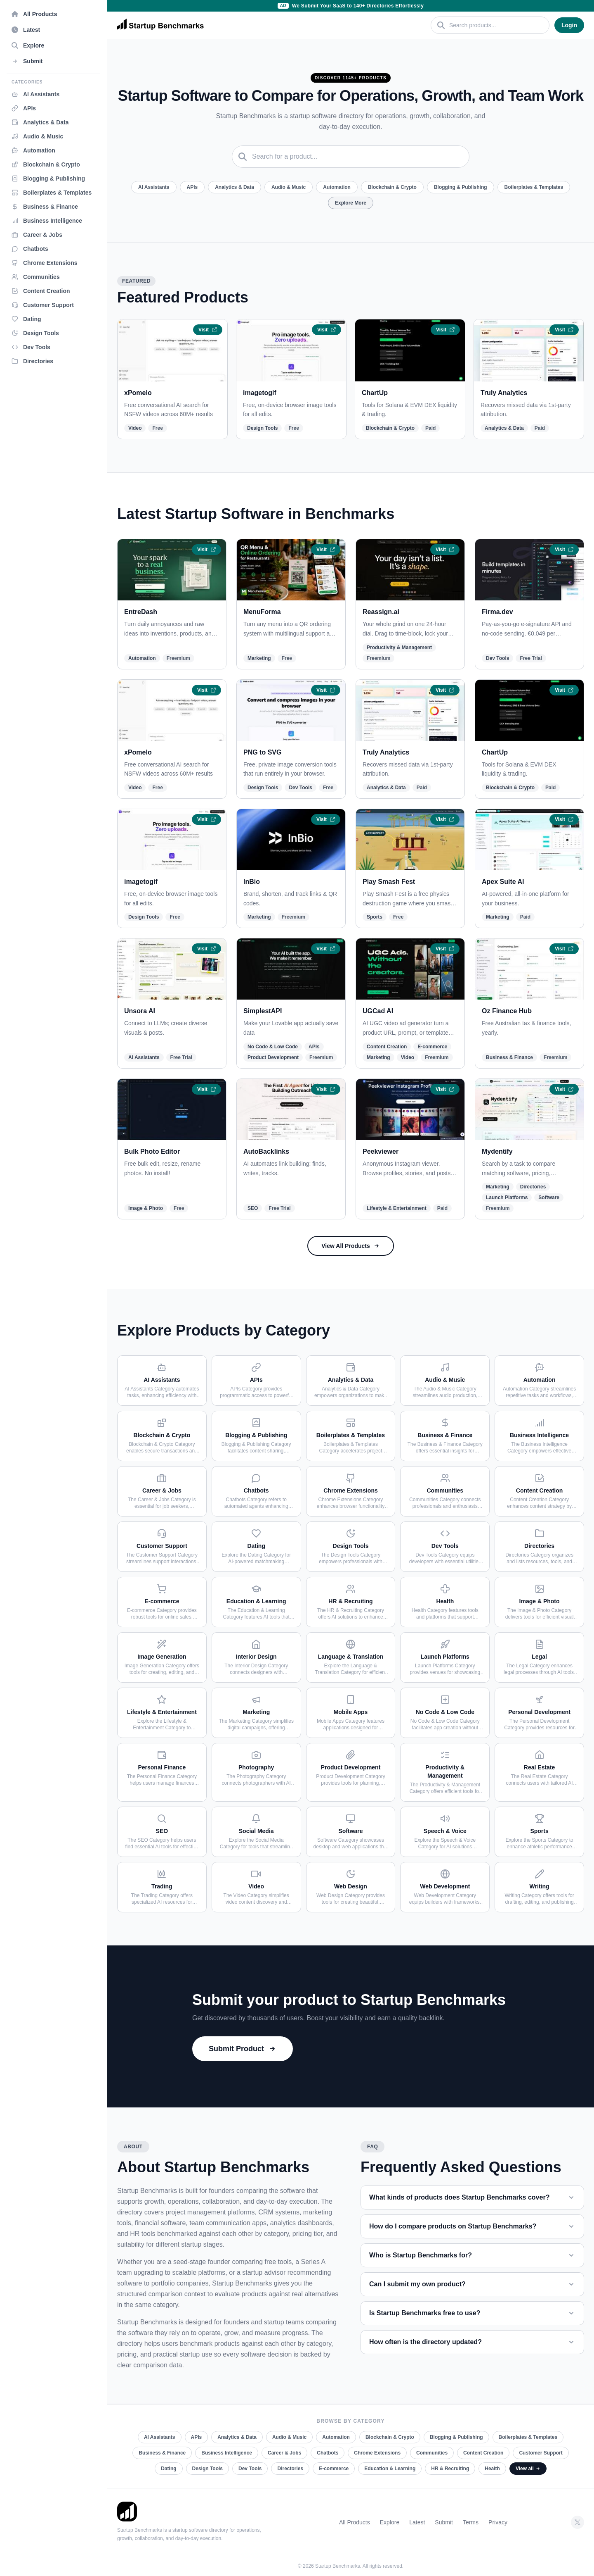Click the camera icon on the Photography card
Image resolution: width=594 pixels, height=2576 pixels.
click(256, 1755)
